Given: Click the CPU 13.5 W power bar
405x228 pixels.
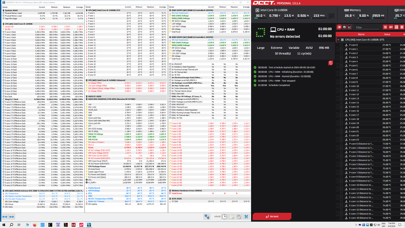Looking at the screenshot, I should coord(289,18).
